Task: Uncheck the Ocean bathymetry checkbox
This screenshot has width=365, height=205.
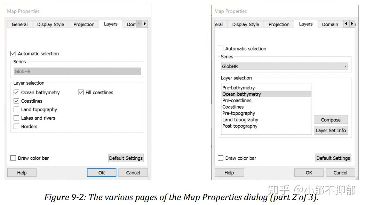Action: (x=16, y=93)
